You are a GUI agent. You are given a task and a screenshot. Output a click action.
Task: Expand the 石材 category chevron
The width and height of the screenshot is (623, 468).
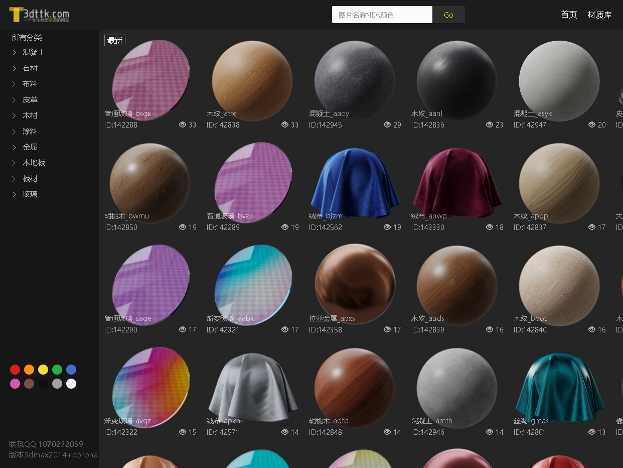coord(14,68)
